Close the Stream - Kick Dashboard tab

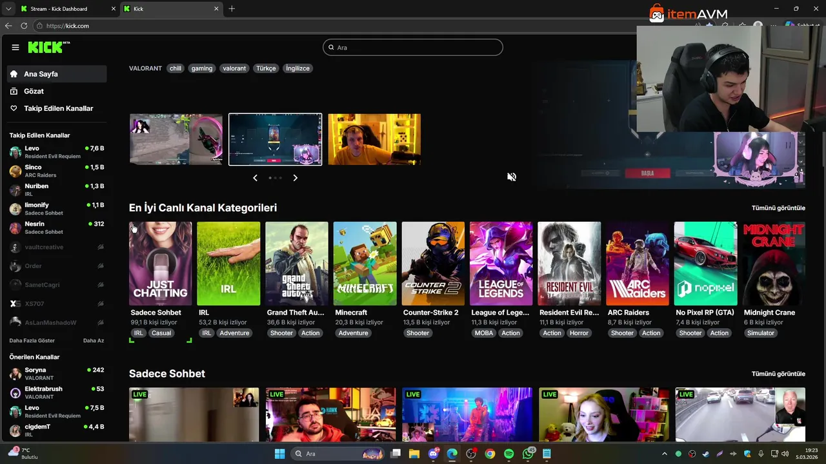click(114, 9)
